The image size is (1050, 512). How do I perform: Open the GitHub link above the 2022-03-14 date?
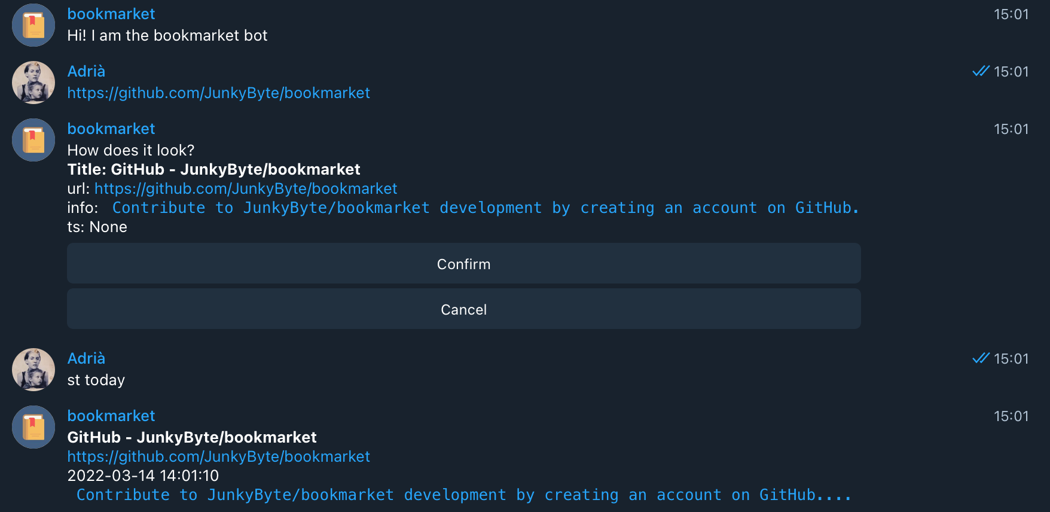point(218,457)
